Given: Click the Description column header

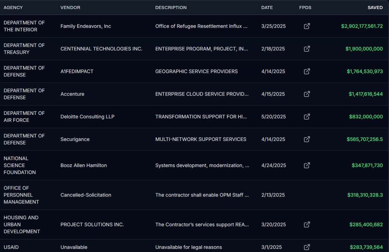Looking at the screenshot, I should pos(171,8).
